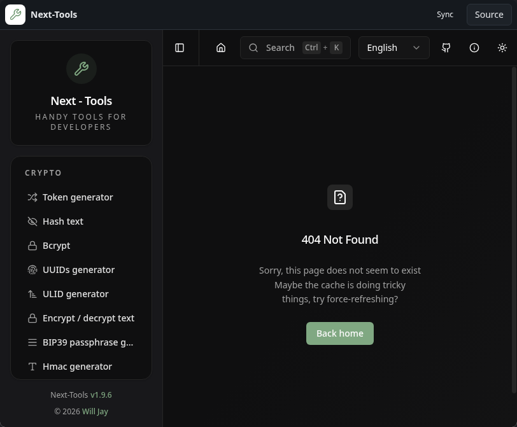
Task: Click the T icon beside Hmac generator
Action: (x=32, y=367)
